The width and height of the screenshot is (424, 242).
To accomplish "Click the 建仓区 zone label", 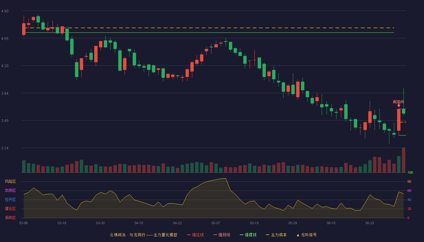I will click(10, 209).
